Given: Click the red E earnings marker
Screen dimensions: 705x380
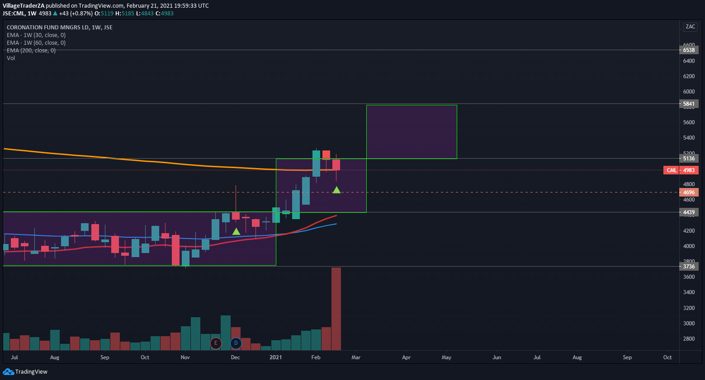Looking at the screenshot, I should coord(216,343).
